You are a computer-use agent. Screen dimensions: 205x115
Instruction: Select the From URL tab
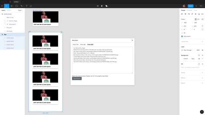(x=83, y=45)
